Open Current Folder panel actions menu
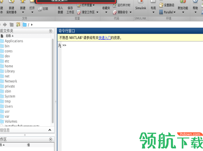 (x=51, y=31)
